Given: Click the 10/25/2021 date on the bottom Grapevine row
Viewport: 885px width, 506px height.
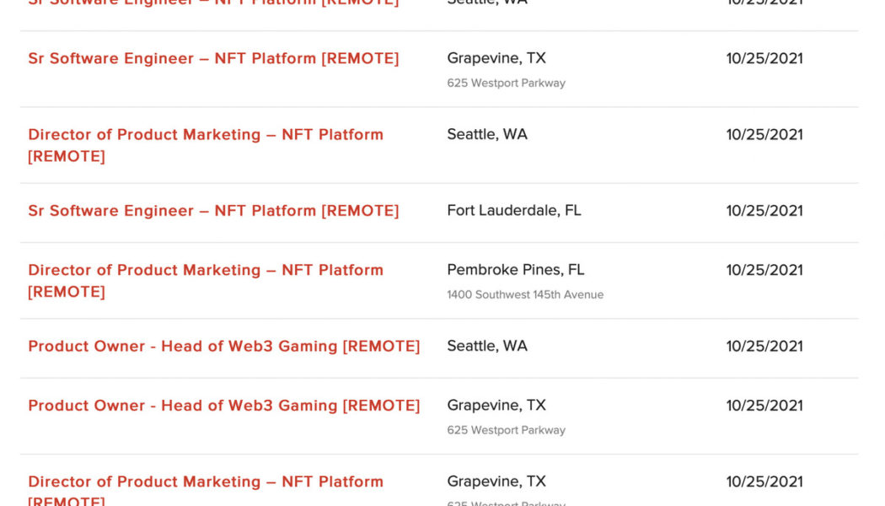Looking at the screenshot, I should pos(764,481).
